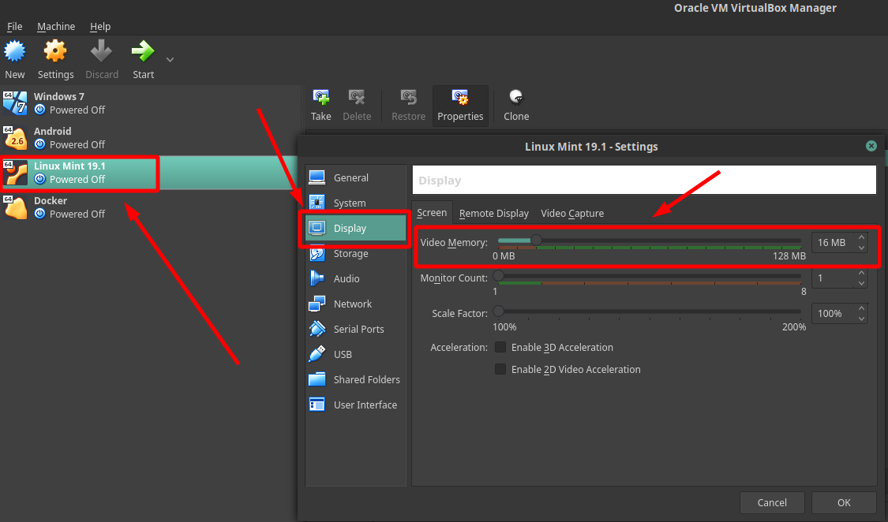Click the Monitor Count slider handle
The width and height of the screenshot is (888, 522).
pyautogui.click(x=498, y=276)
